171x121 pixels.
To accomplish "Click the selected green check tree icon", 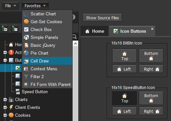I will pyautogui.click(x=18, y=68).
